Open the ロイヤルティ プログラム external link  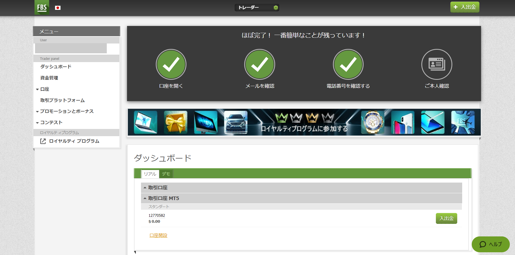(x=74, y=141)
